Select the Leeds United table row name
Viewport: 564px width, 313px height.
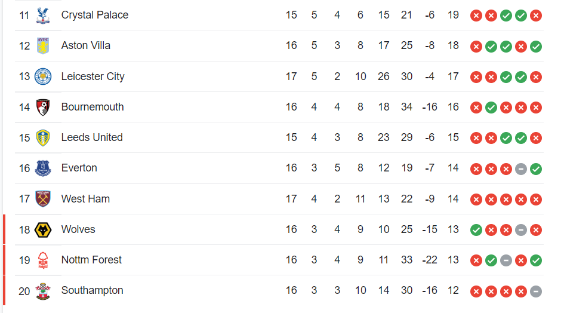pos(92,137)
